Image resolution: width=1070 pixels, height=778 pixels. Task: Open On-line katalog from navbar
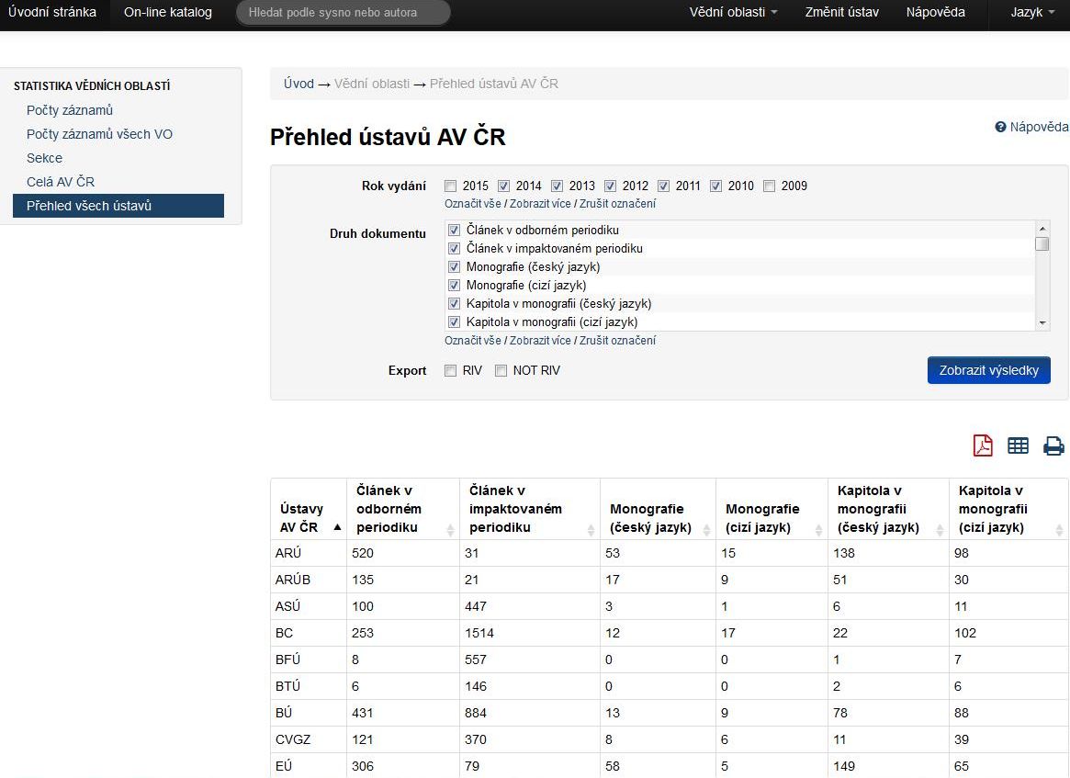168,12
